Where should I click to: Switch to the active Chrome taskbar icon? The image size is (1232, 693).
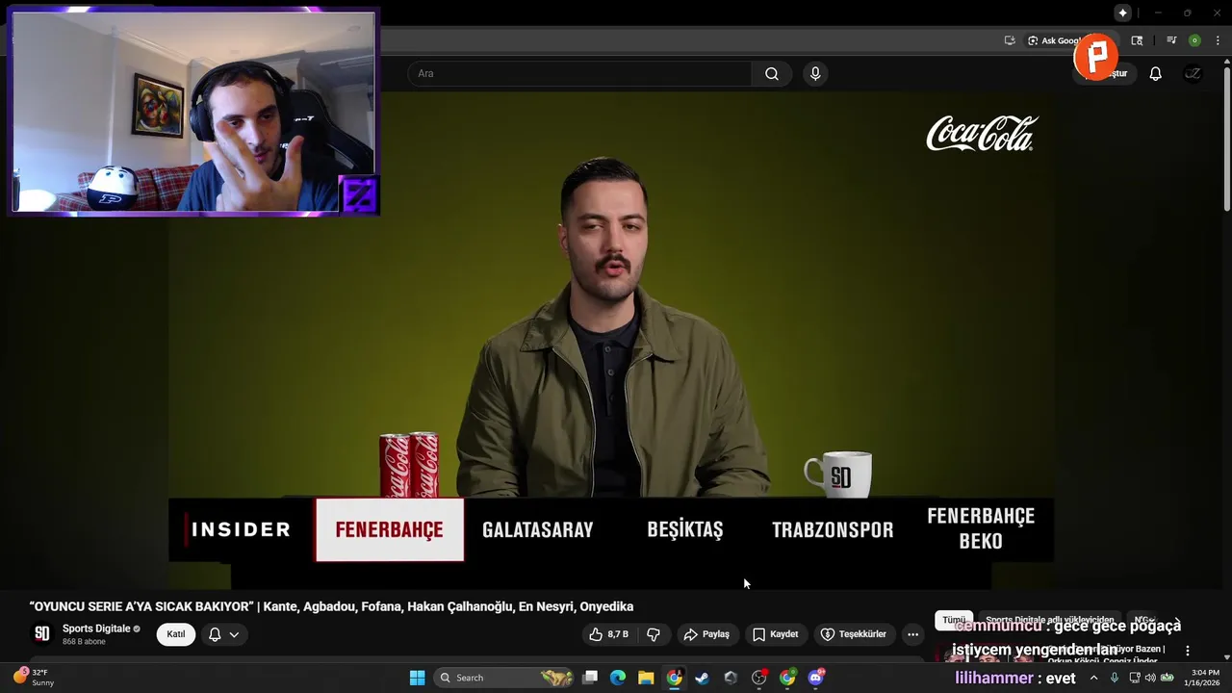[x=675, y=678]
